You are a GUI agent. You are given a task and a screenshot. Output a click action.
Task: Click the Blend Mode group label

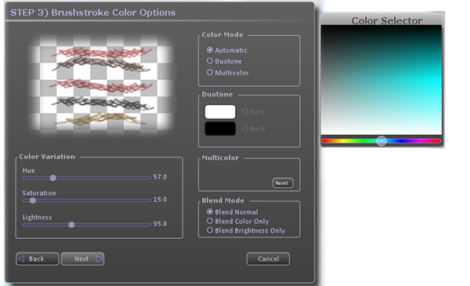[222, 201]
